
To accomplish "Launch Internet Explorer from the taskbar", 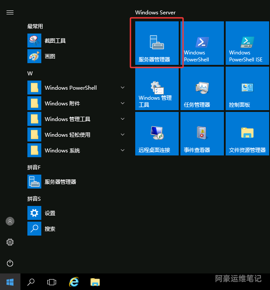I will click(x=74, y=282).
